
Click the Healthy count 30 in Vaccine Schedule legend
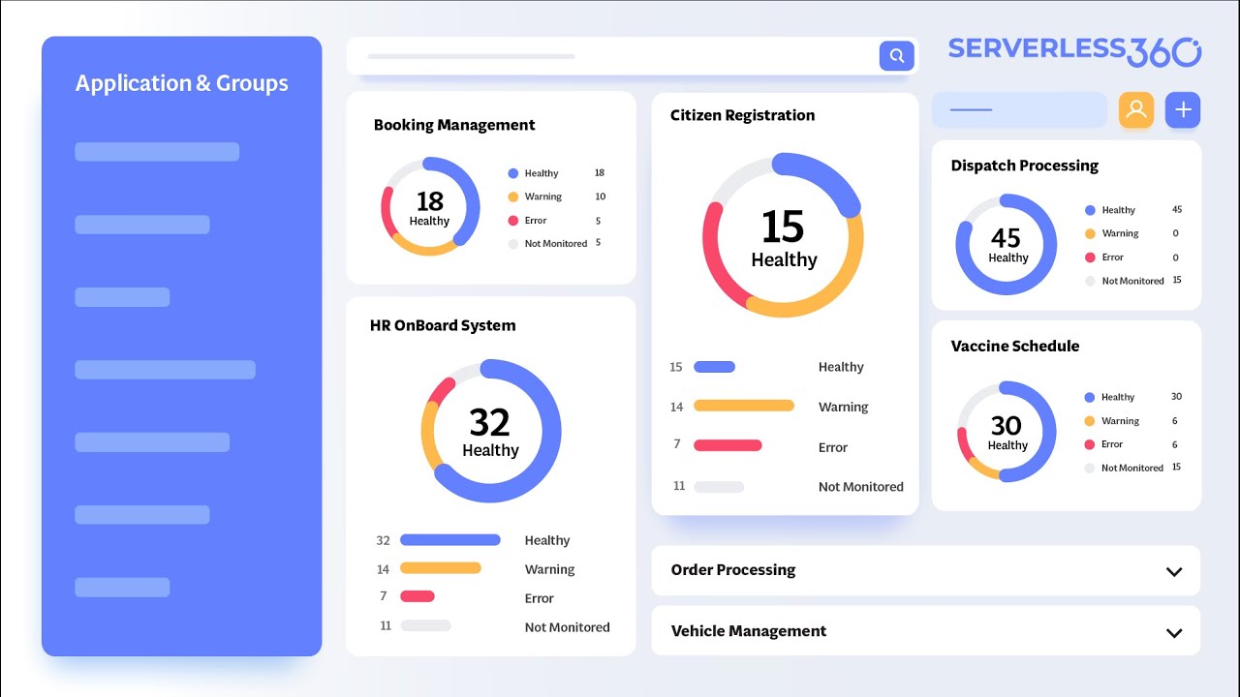coord(1177,396)
